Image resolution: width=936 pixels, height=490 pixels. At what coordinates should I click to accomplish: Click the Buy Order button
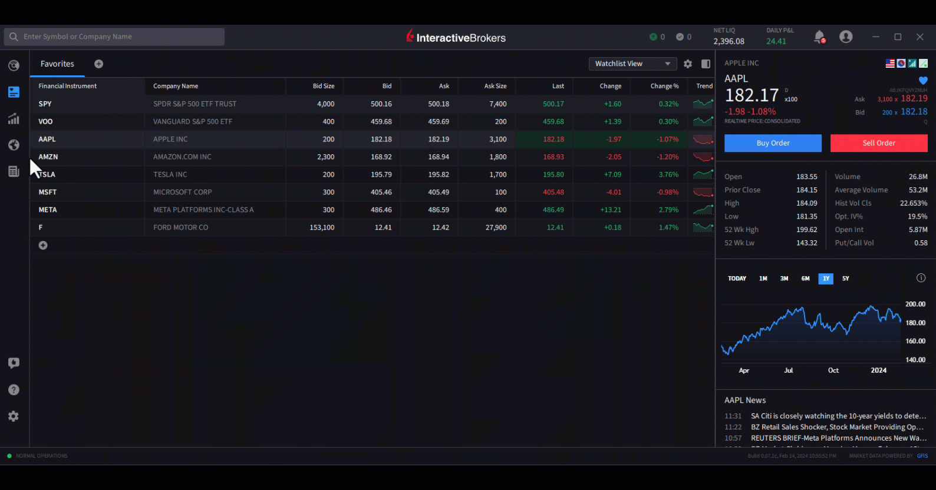[x=773, y=143]
